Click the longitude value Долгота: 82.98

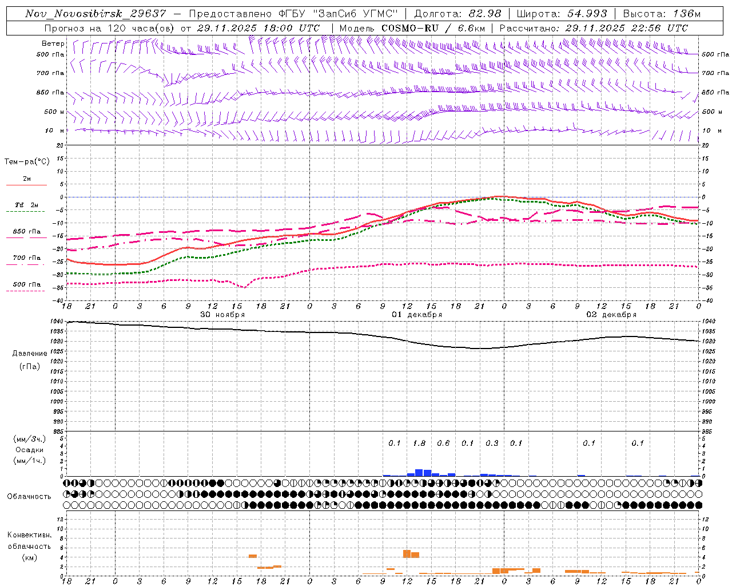tap(457, 14)
